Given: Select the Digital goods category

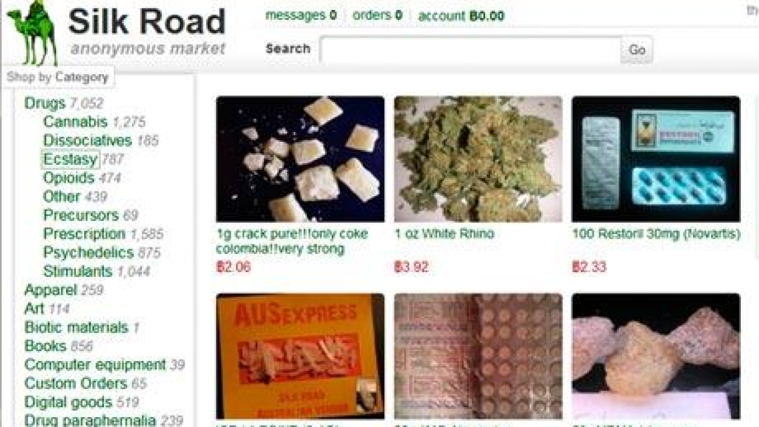Looking at the screenshot, I should 68,402.
